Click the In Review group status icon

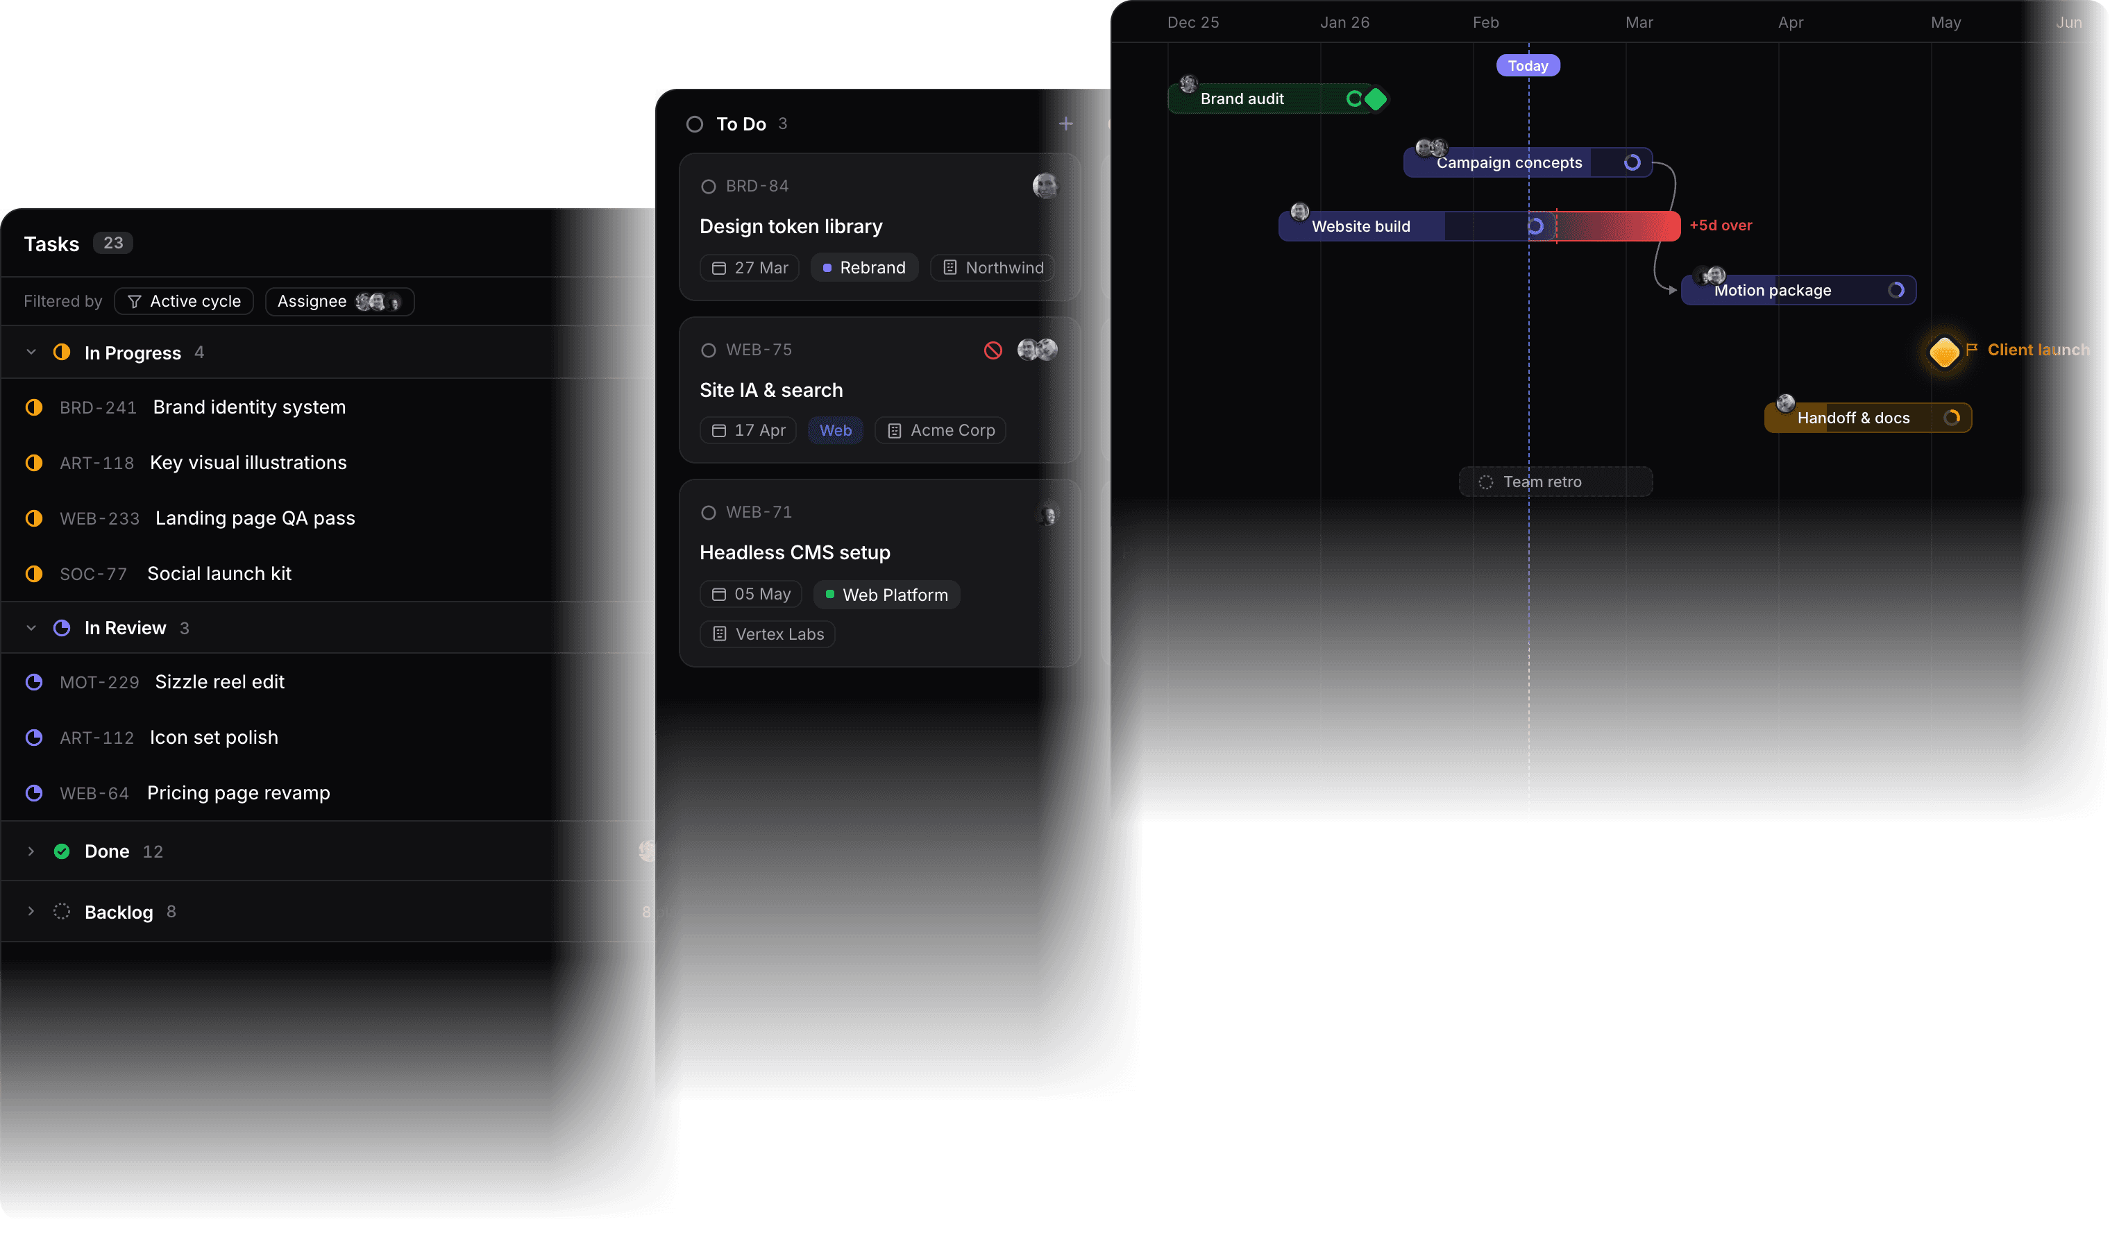[x=62, y=628]
